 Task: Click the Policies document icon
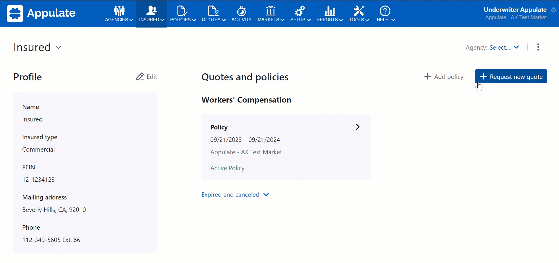(182, 11)
